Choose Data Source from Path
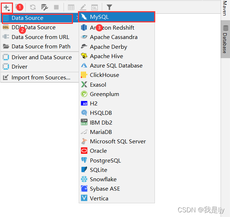This screenshot has height=217, width=230. pos(40,47)
